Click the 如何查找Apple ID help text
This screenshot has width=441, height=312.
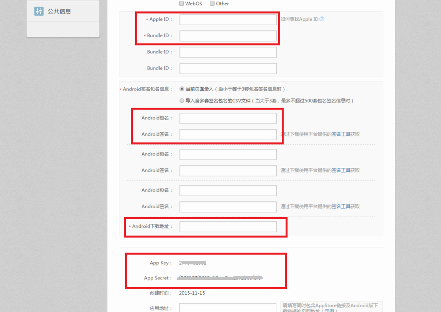[x=299, y=19]
